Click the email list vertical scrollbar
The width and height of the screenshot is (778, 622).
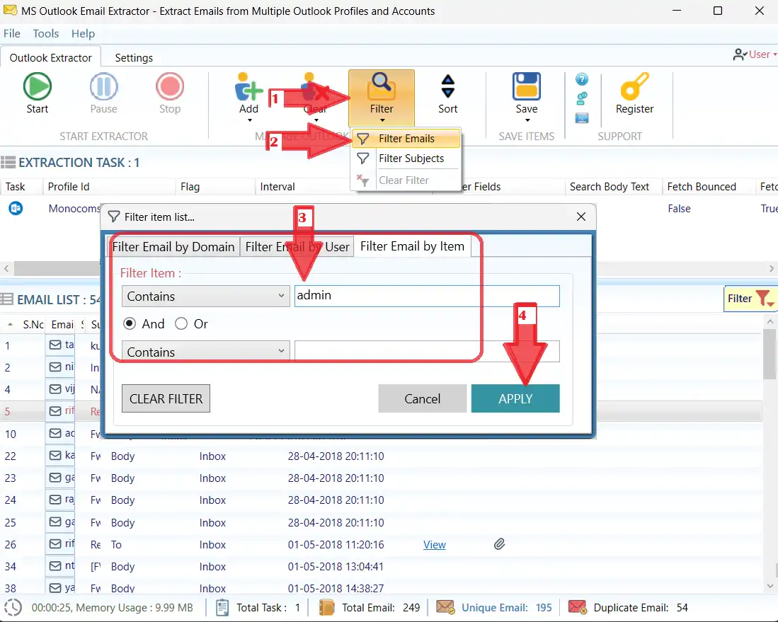coord(770,354)
